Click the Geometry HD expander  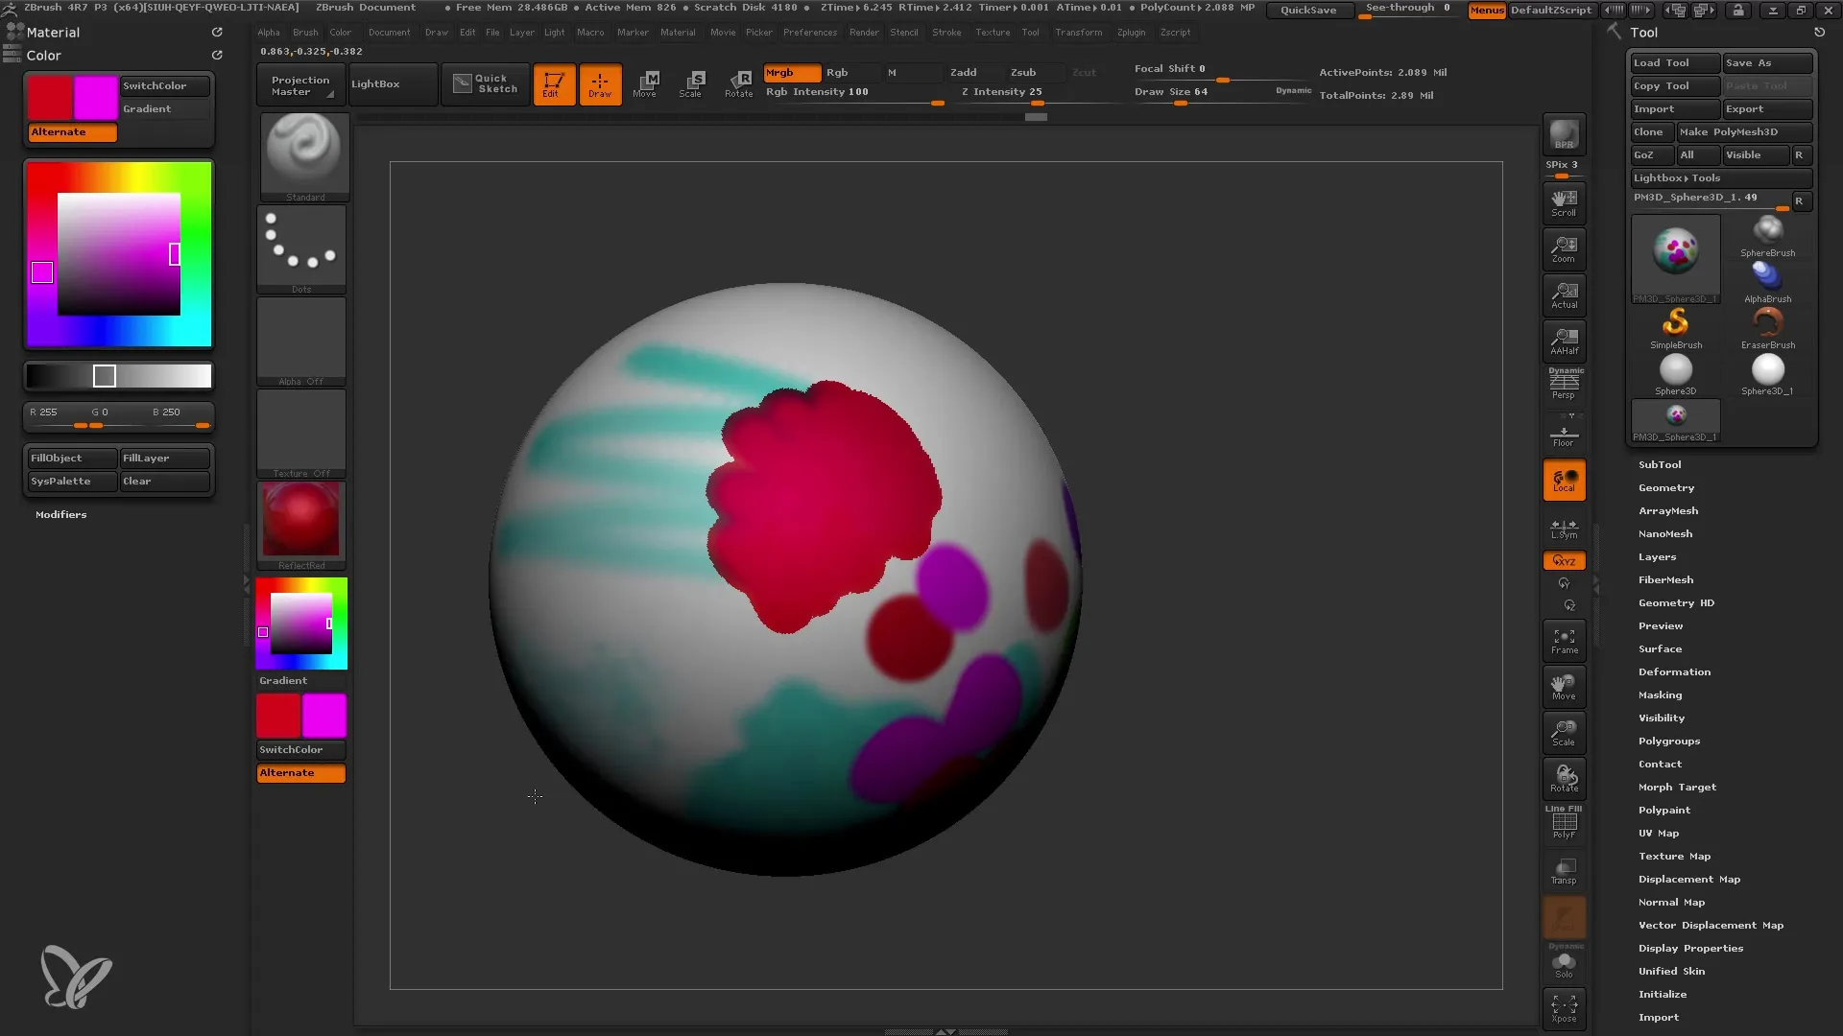[1676, 602]
